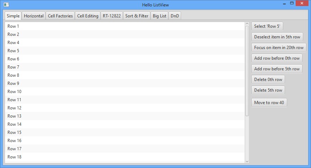Switch to the Big List tab

click(x=160, y=16)
